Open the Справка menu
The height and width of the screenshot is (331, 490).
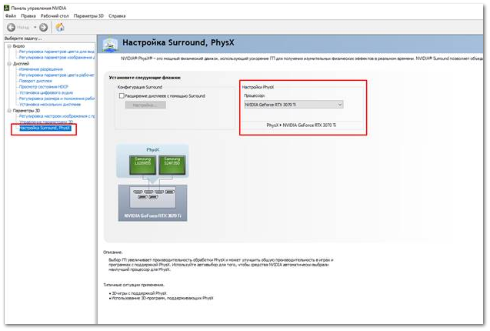click(x=117, y=15)
